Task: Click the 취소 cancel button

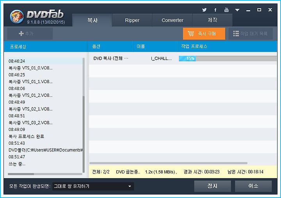Action: 253,186
